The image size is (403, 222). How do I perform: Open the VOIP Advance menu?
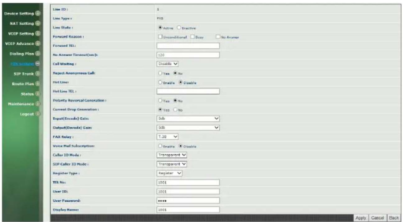point(19,43)
